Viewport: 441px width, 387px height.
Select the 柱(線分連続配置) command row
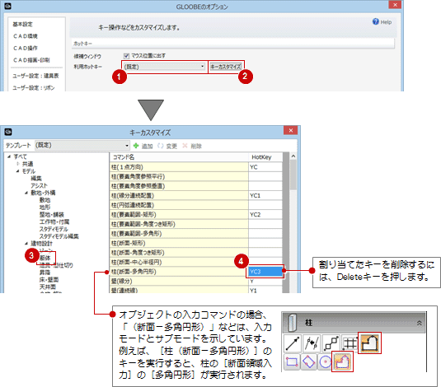[179, 196]
